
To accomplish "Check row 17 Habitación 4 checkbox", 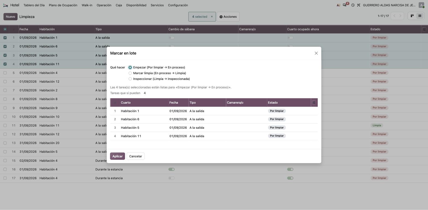I will (5, 178).
